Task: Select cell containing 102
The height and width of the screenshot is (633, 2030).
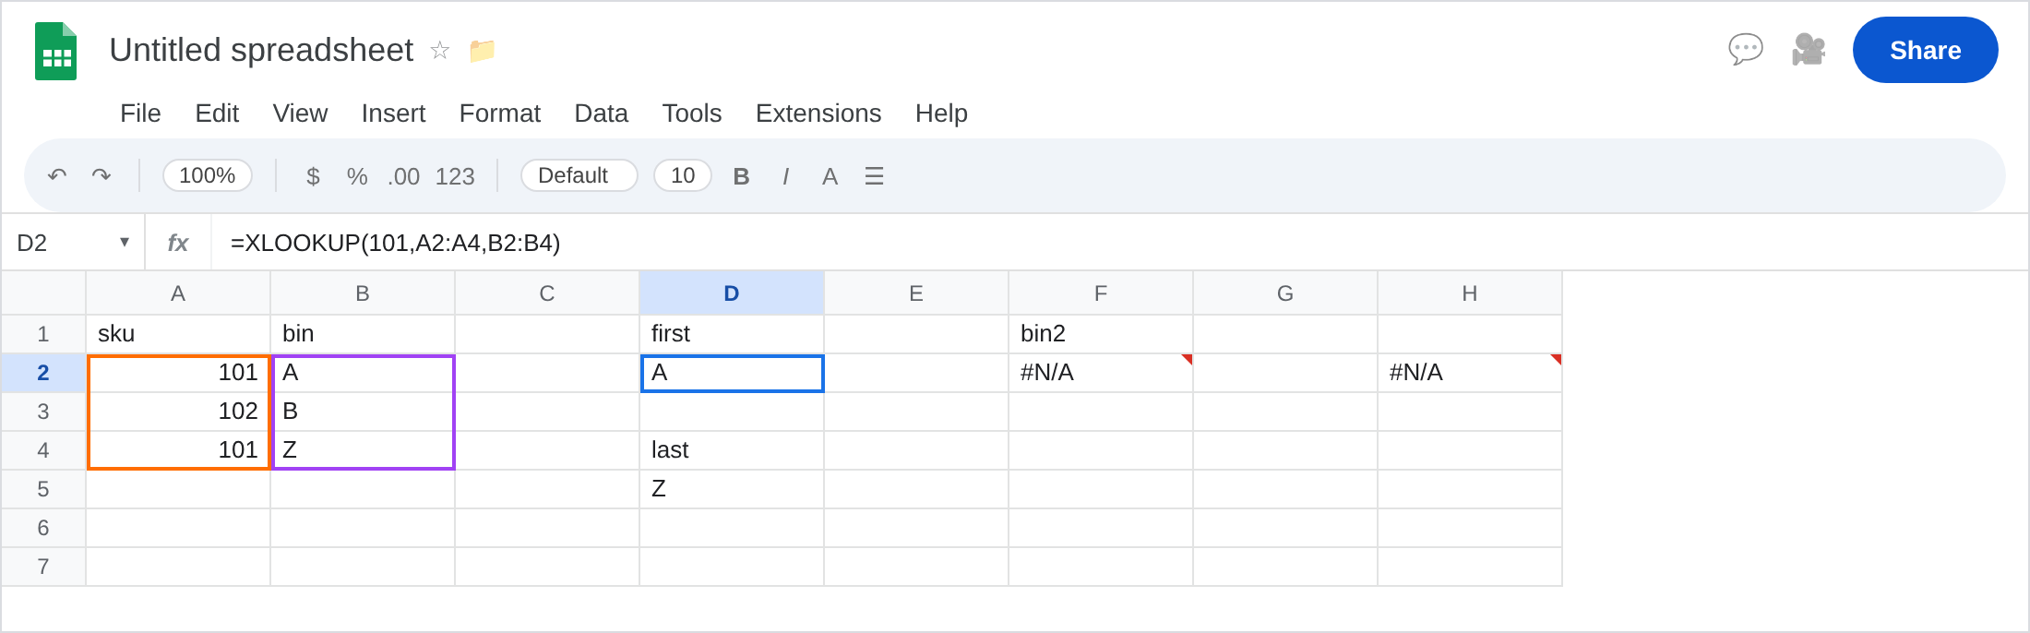Action: [178, 412]
